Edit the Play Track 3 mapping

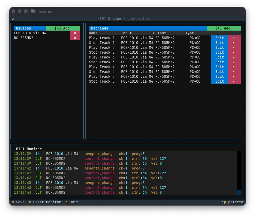tap(220, 57)
